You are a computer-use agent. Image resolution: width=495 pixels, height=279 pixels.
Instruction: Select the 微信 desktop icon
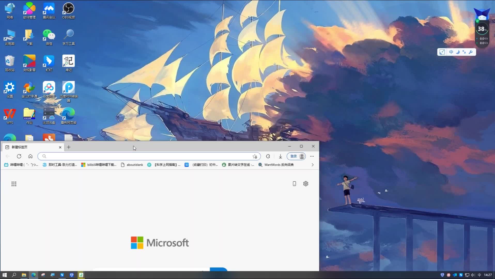(49, 37)
